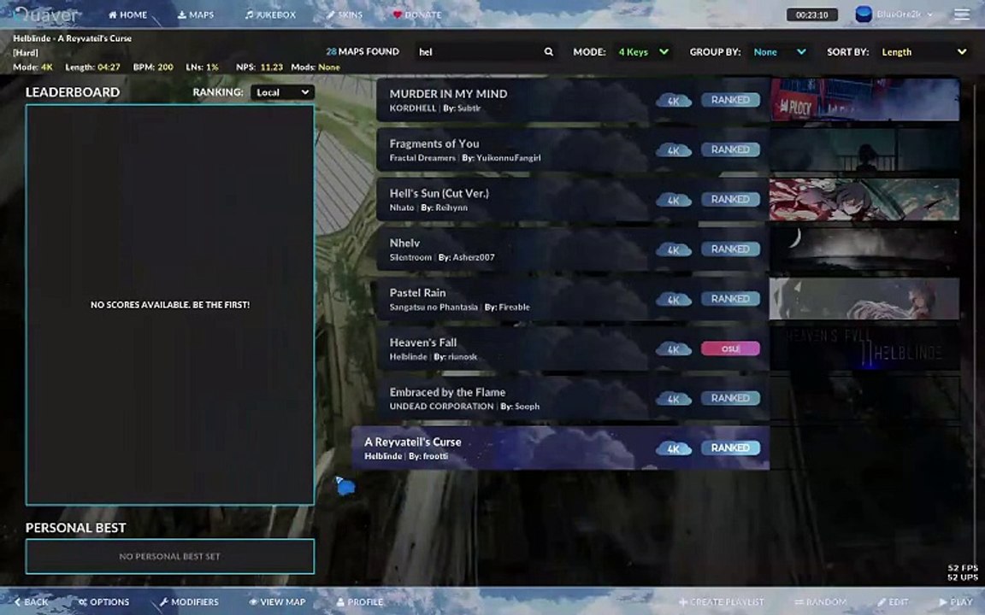Click the 4K badge on Nhelv
The height and width of the screenshot is (615, 985).
(674, 249)
